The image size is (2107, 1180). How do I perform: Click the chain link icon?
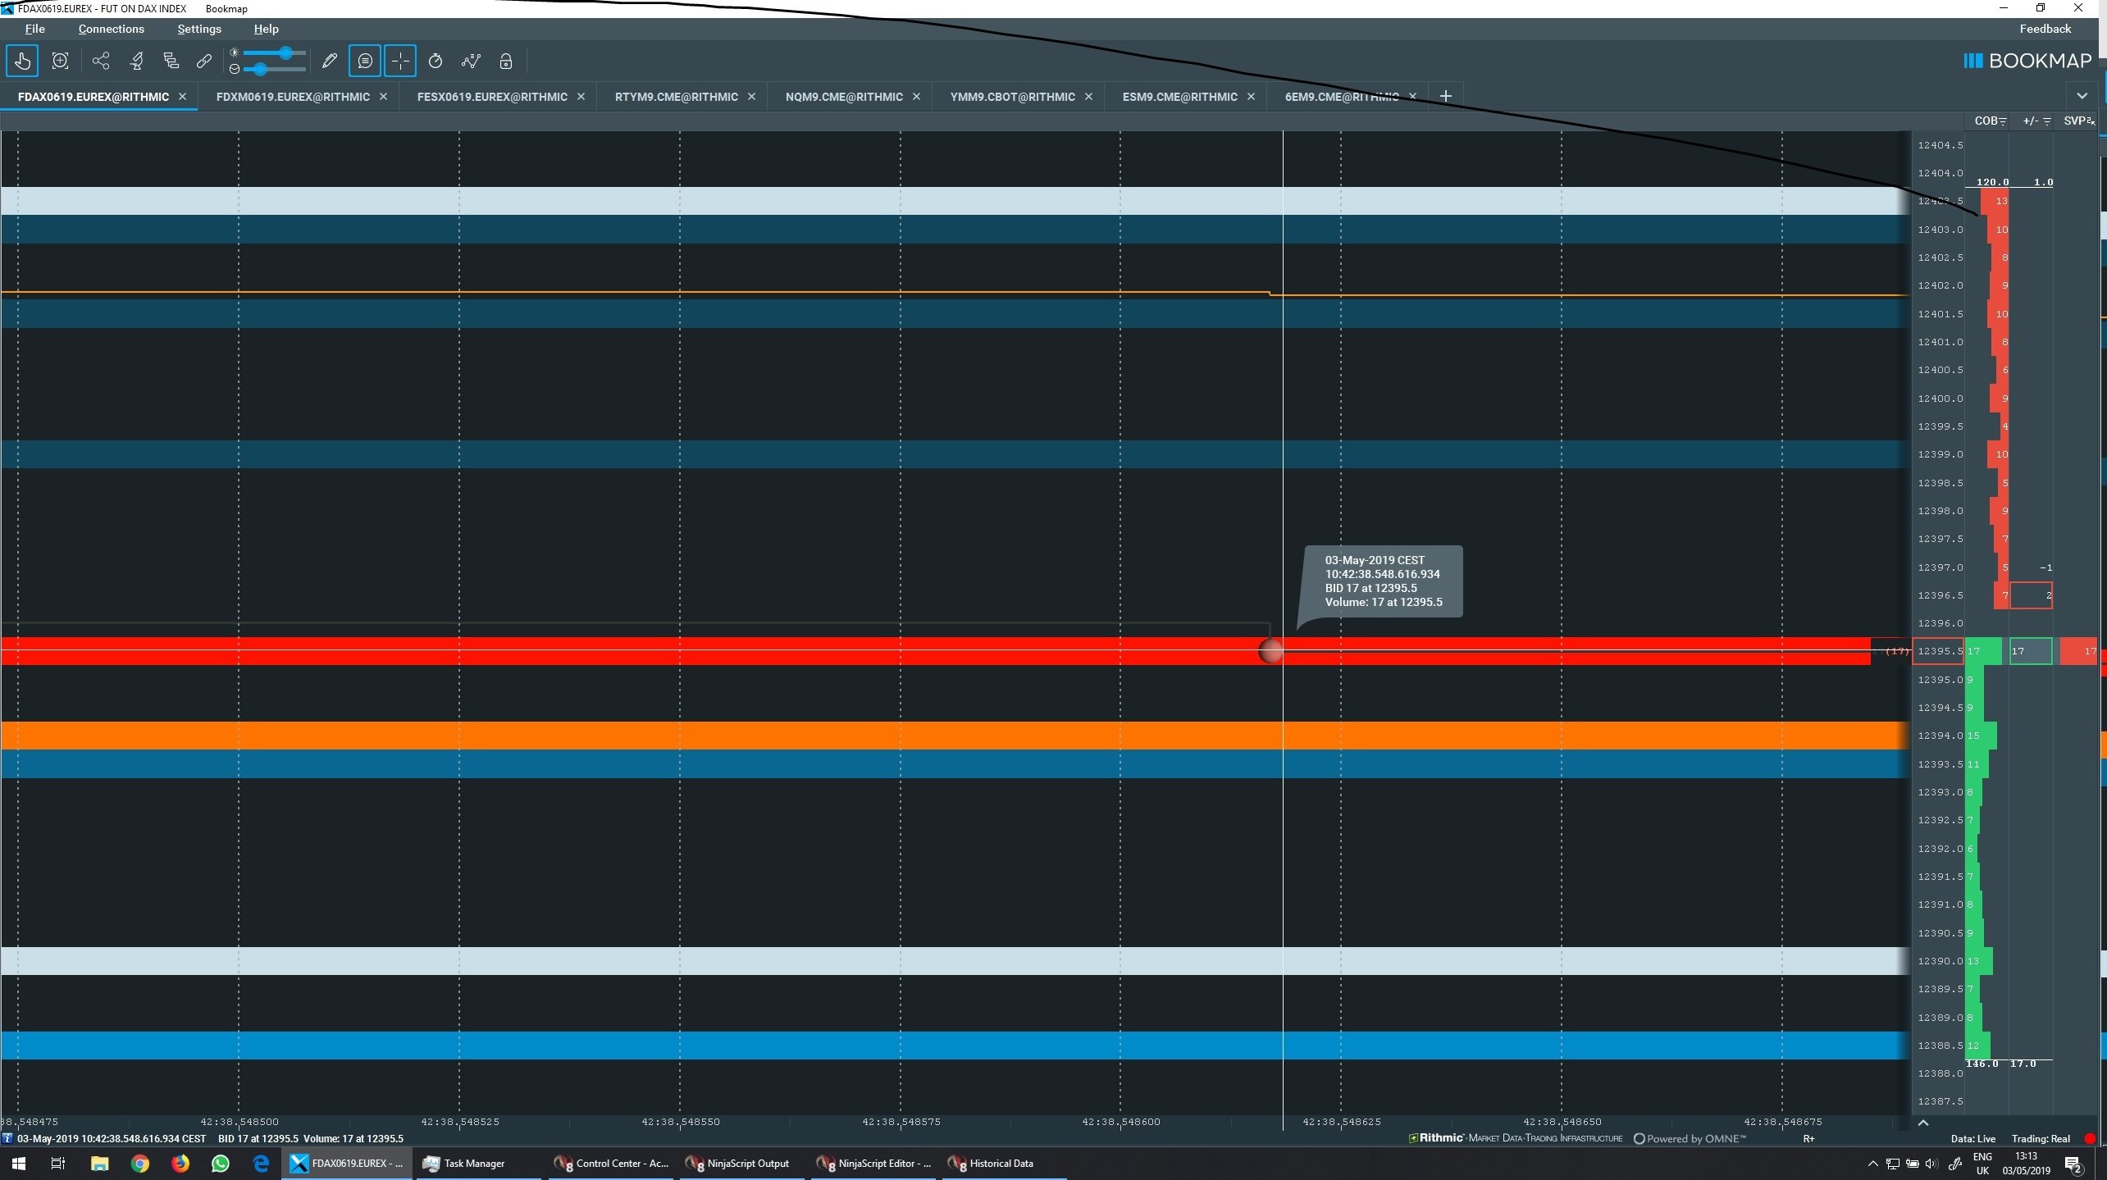(204, 61)
